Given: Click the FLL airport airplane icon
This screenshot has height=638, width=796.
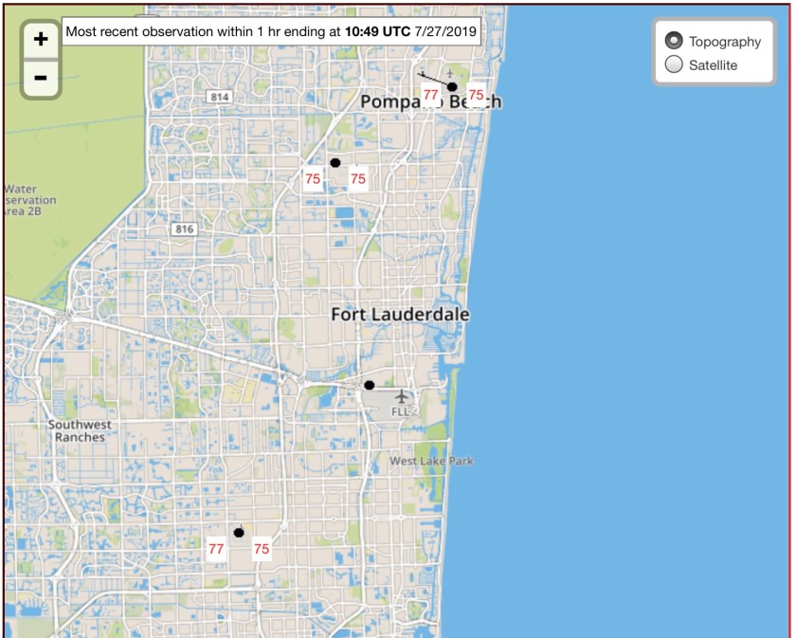Looking at the screenshot, I should (402, 395).
